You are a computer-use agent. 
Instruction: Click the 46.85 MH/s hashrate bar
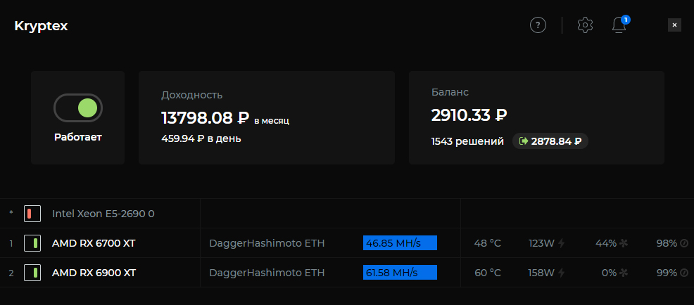pyautogui.click(x=400, y=243)
